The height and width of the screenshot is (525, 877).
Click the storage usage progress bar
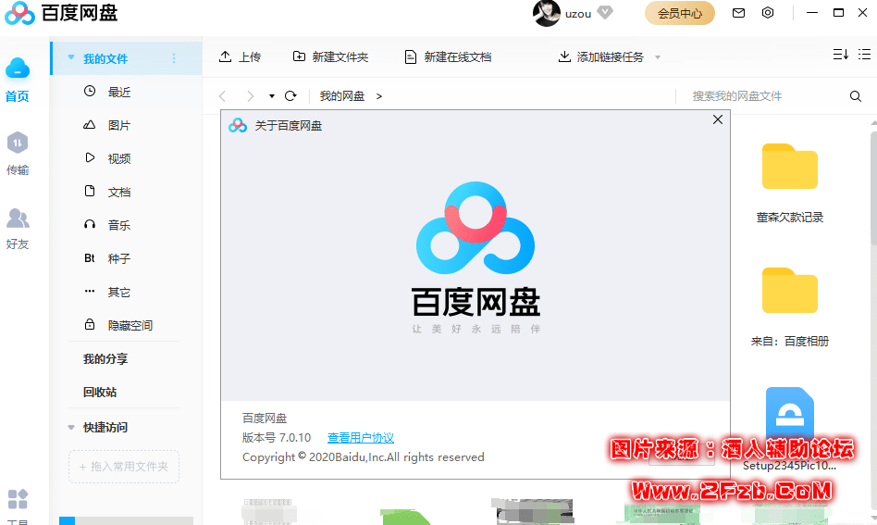pyautogui.click(x=126, y=520)
